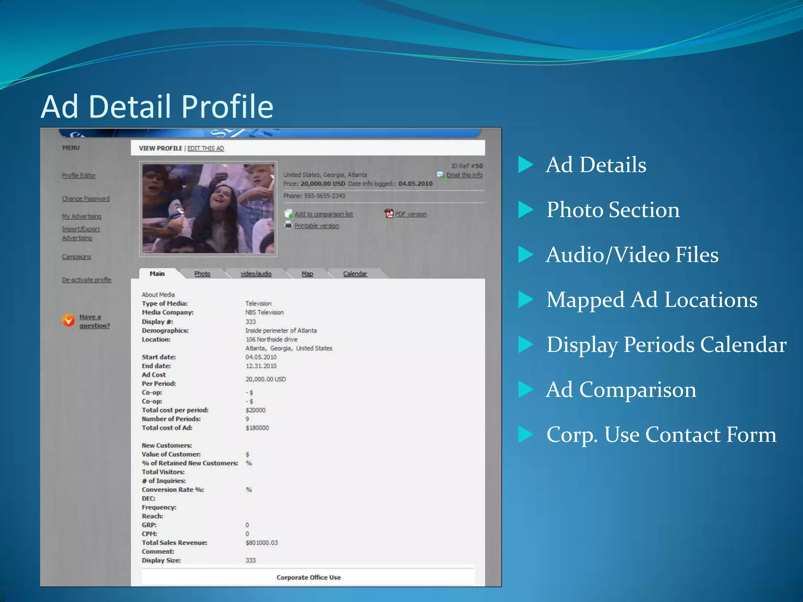
Task: Click the 'Television' type of media value
Action: coord(258,303)
